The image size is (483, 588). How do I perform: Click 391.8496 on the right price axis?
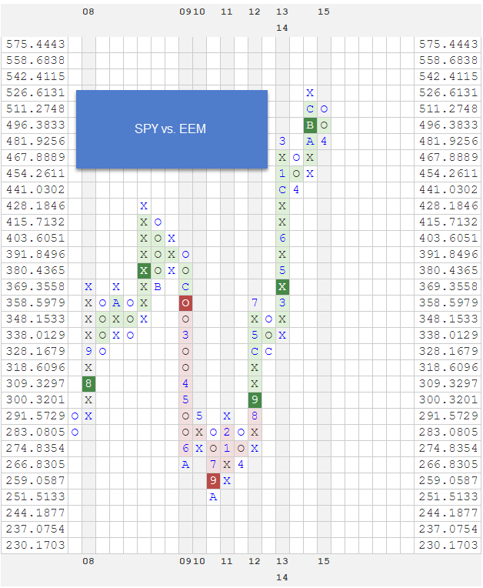tap(448, 254)
